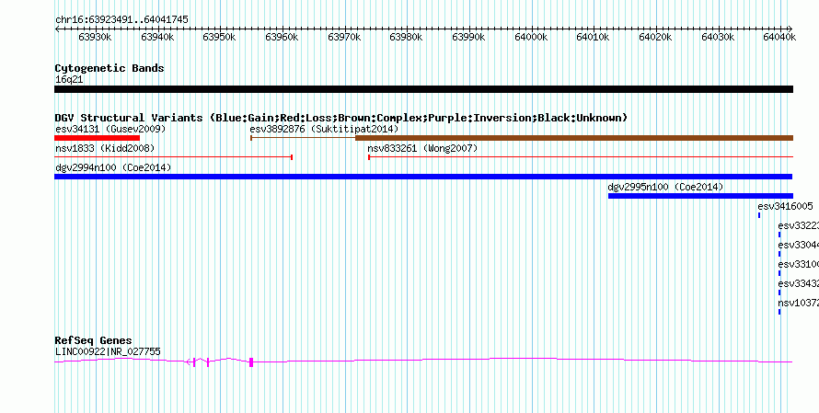This screenshot has width=819, height=413.
Task: Click the right arrowhead of the ruler
Action: [x=790, y=29]
